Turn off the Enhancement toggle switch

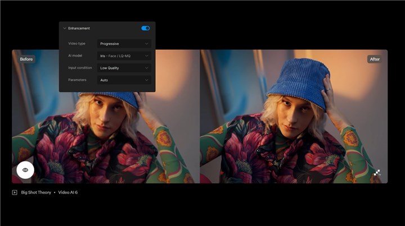click(146, 28)
